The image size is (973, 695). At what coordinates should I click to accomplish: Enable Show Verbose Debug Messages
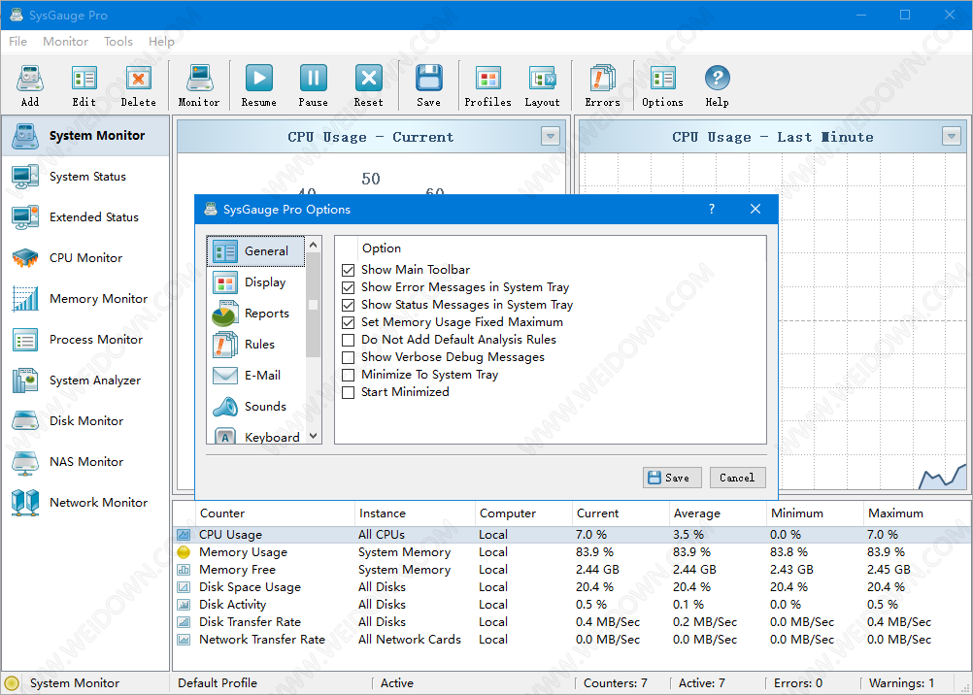(348, 357)
